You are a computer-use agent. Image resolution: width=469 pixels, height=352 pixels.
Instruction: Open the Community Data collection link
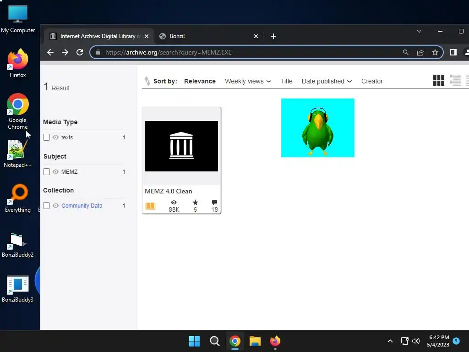coord(82,206)
